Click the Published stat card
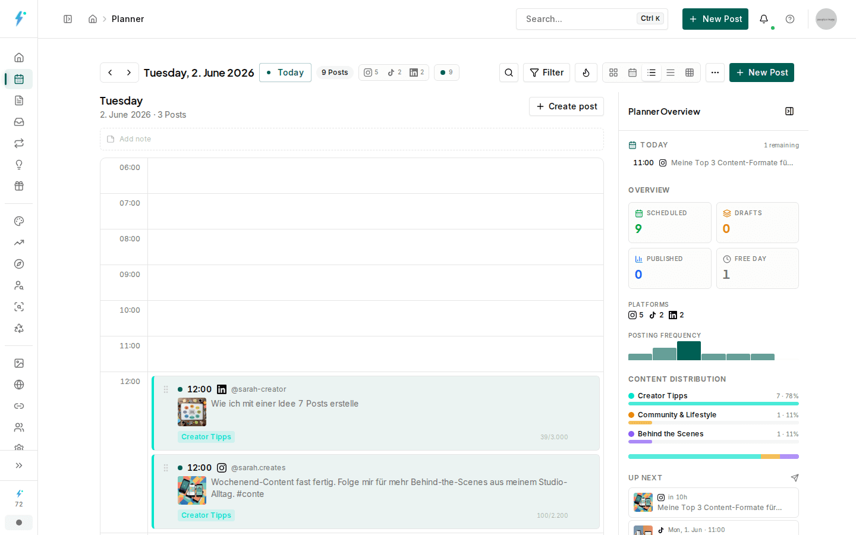 669,268
